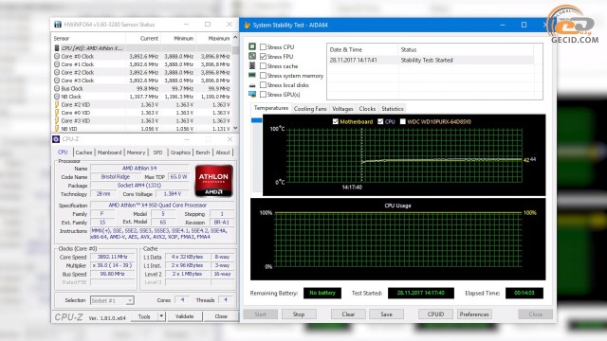Screen dimensions: 607x341
Task: Switch to the Memory tab in CPU-Z
Action: pos(136,153)
